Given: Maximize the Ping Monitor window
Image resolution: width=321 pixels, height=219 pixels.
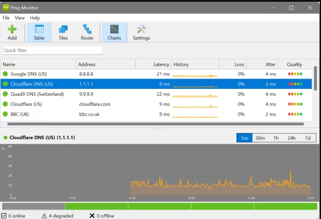Looking at the screenshot, I should [291, 8].
